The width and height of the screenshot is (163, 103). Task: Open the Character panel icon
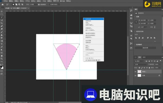[x=131, y=36]
